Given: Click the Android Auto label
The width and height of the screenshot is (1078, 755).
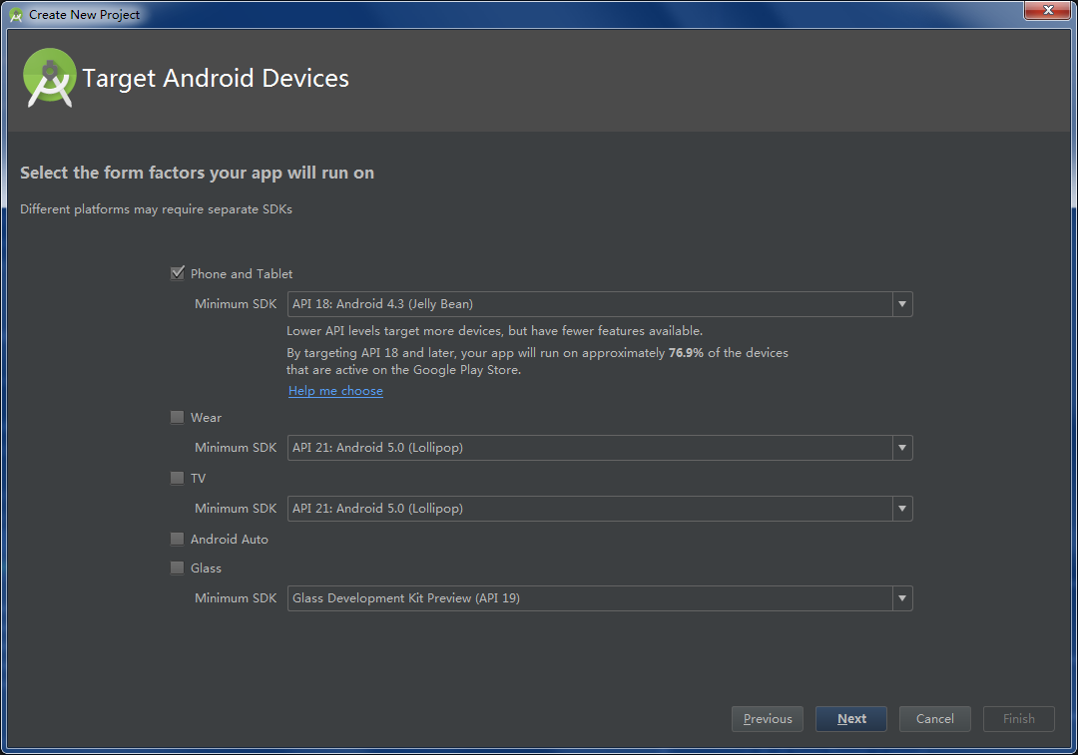Looking at the screenshot, I should (x=229, y=540).
